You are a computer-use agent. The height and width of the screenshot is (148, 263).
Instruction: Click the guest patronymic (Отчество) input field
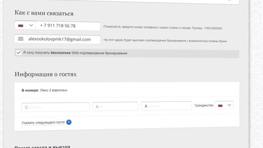(166, 106)
